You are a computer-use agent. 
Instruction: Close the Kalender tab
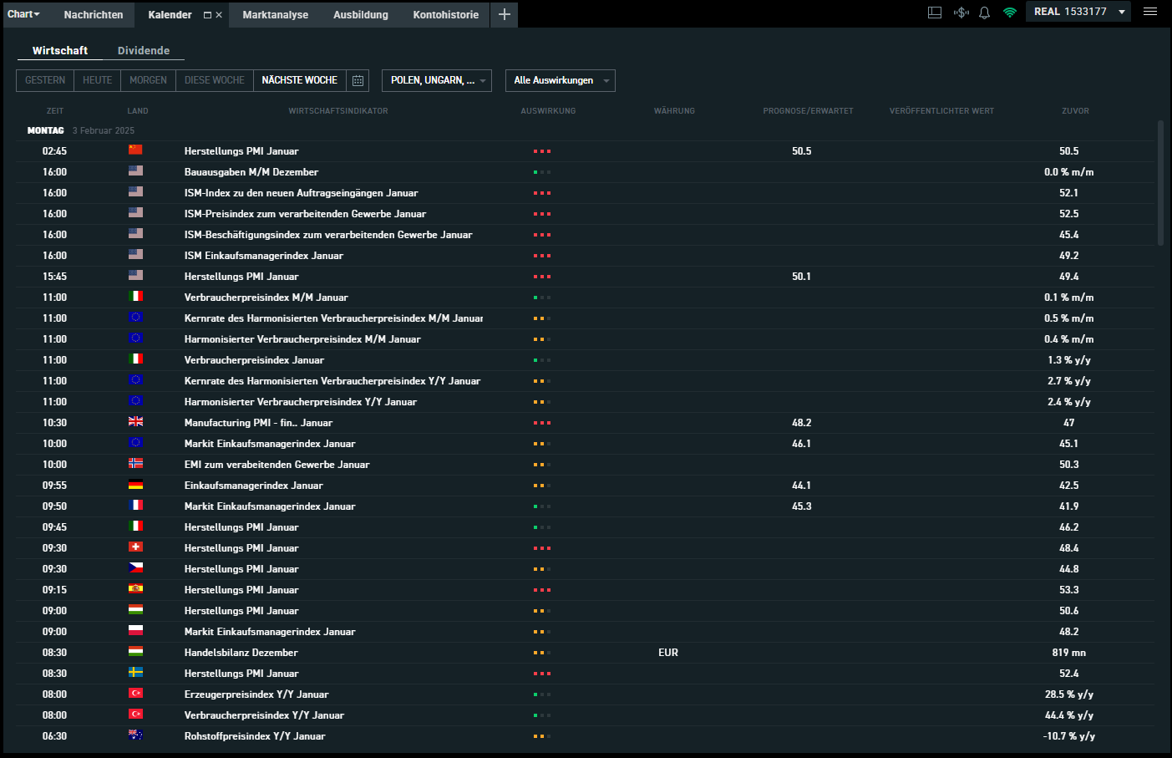219,15
